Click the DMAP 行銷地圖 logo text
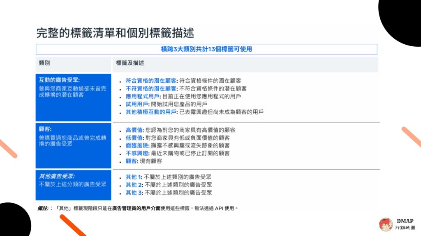The width and height of the screenshot is (421, 236). (x=405, y=224)
